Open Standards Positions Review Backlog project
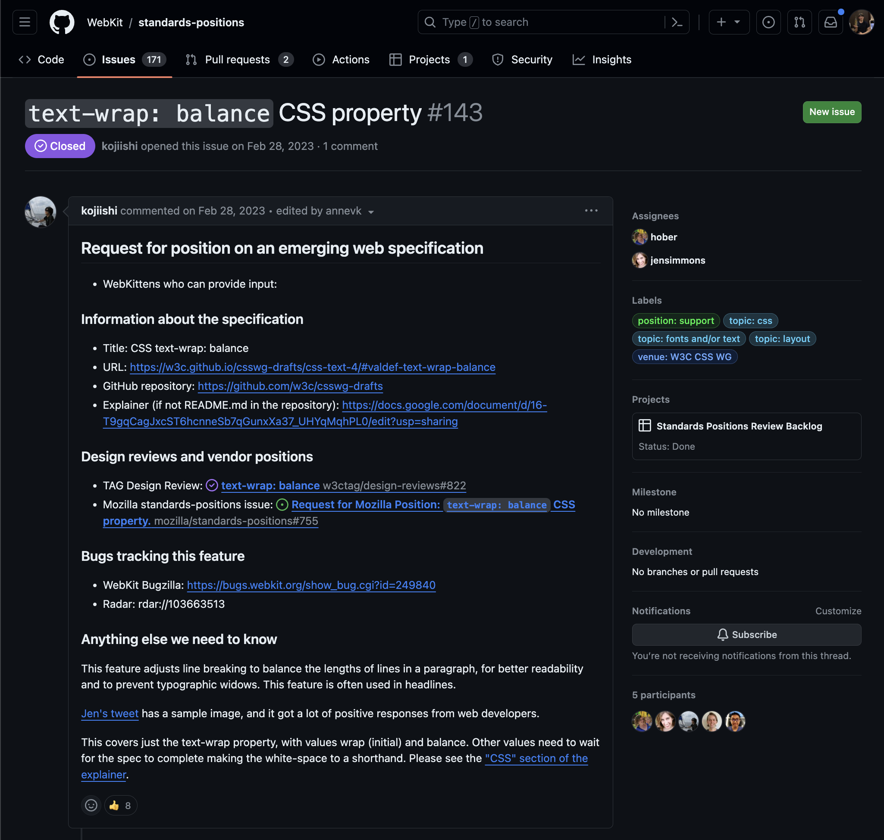 pos(739,426)
